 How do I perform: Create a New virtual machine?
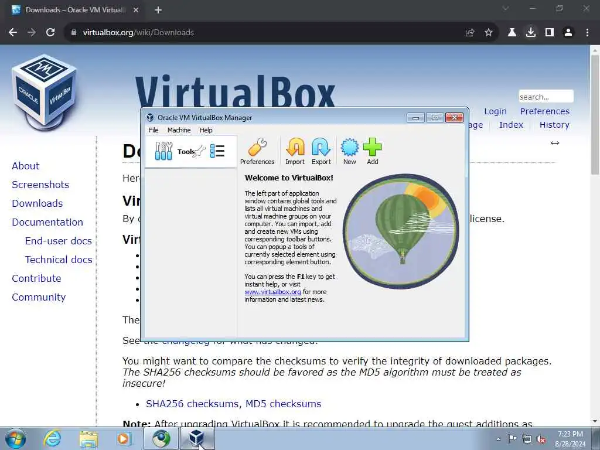[349, 152]
